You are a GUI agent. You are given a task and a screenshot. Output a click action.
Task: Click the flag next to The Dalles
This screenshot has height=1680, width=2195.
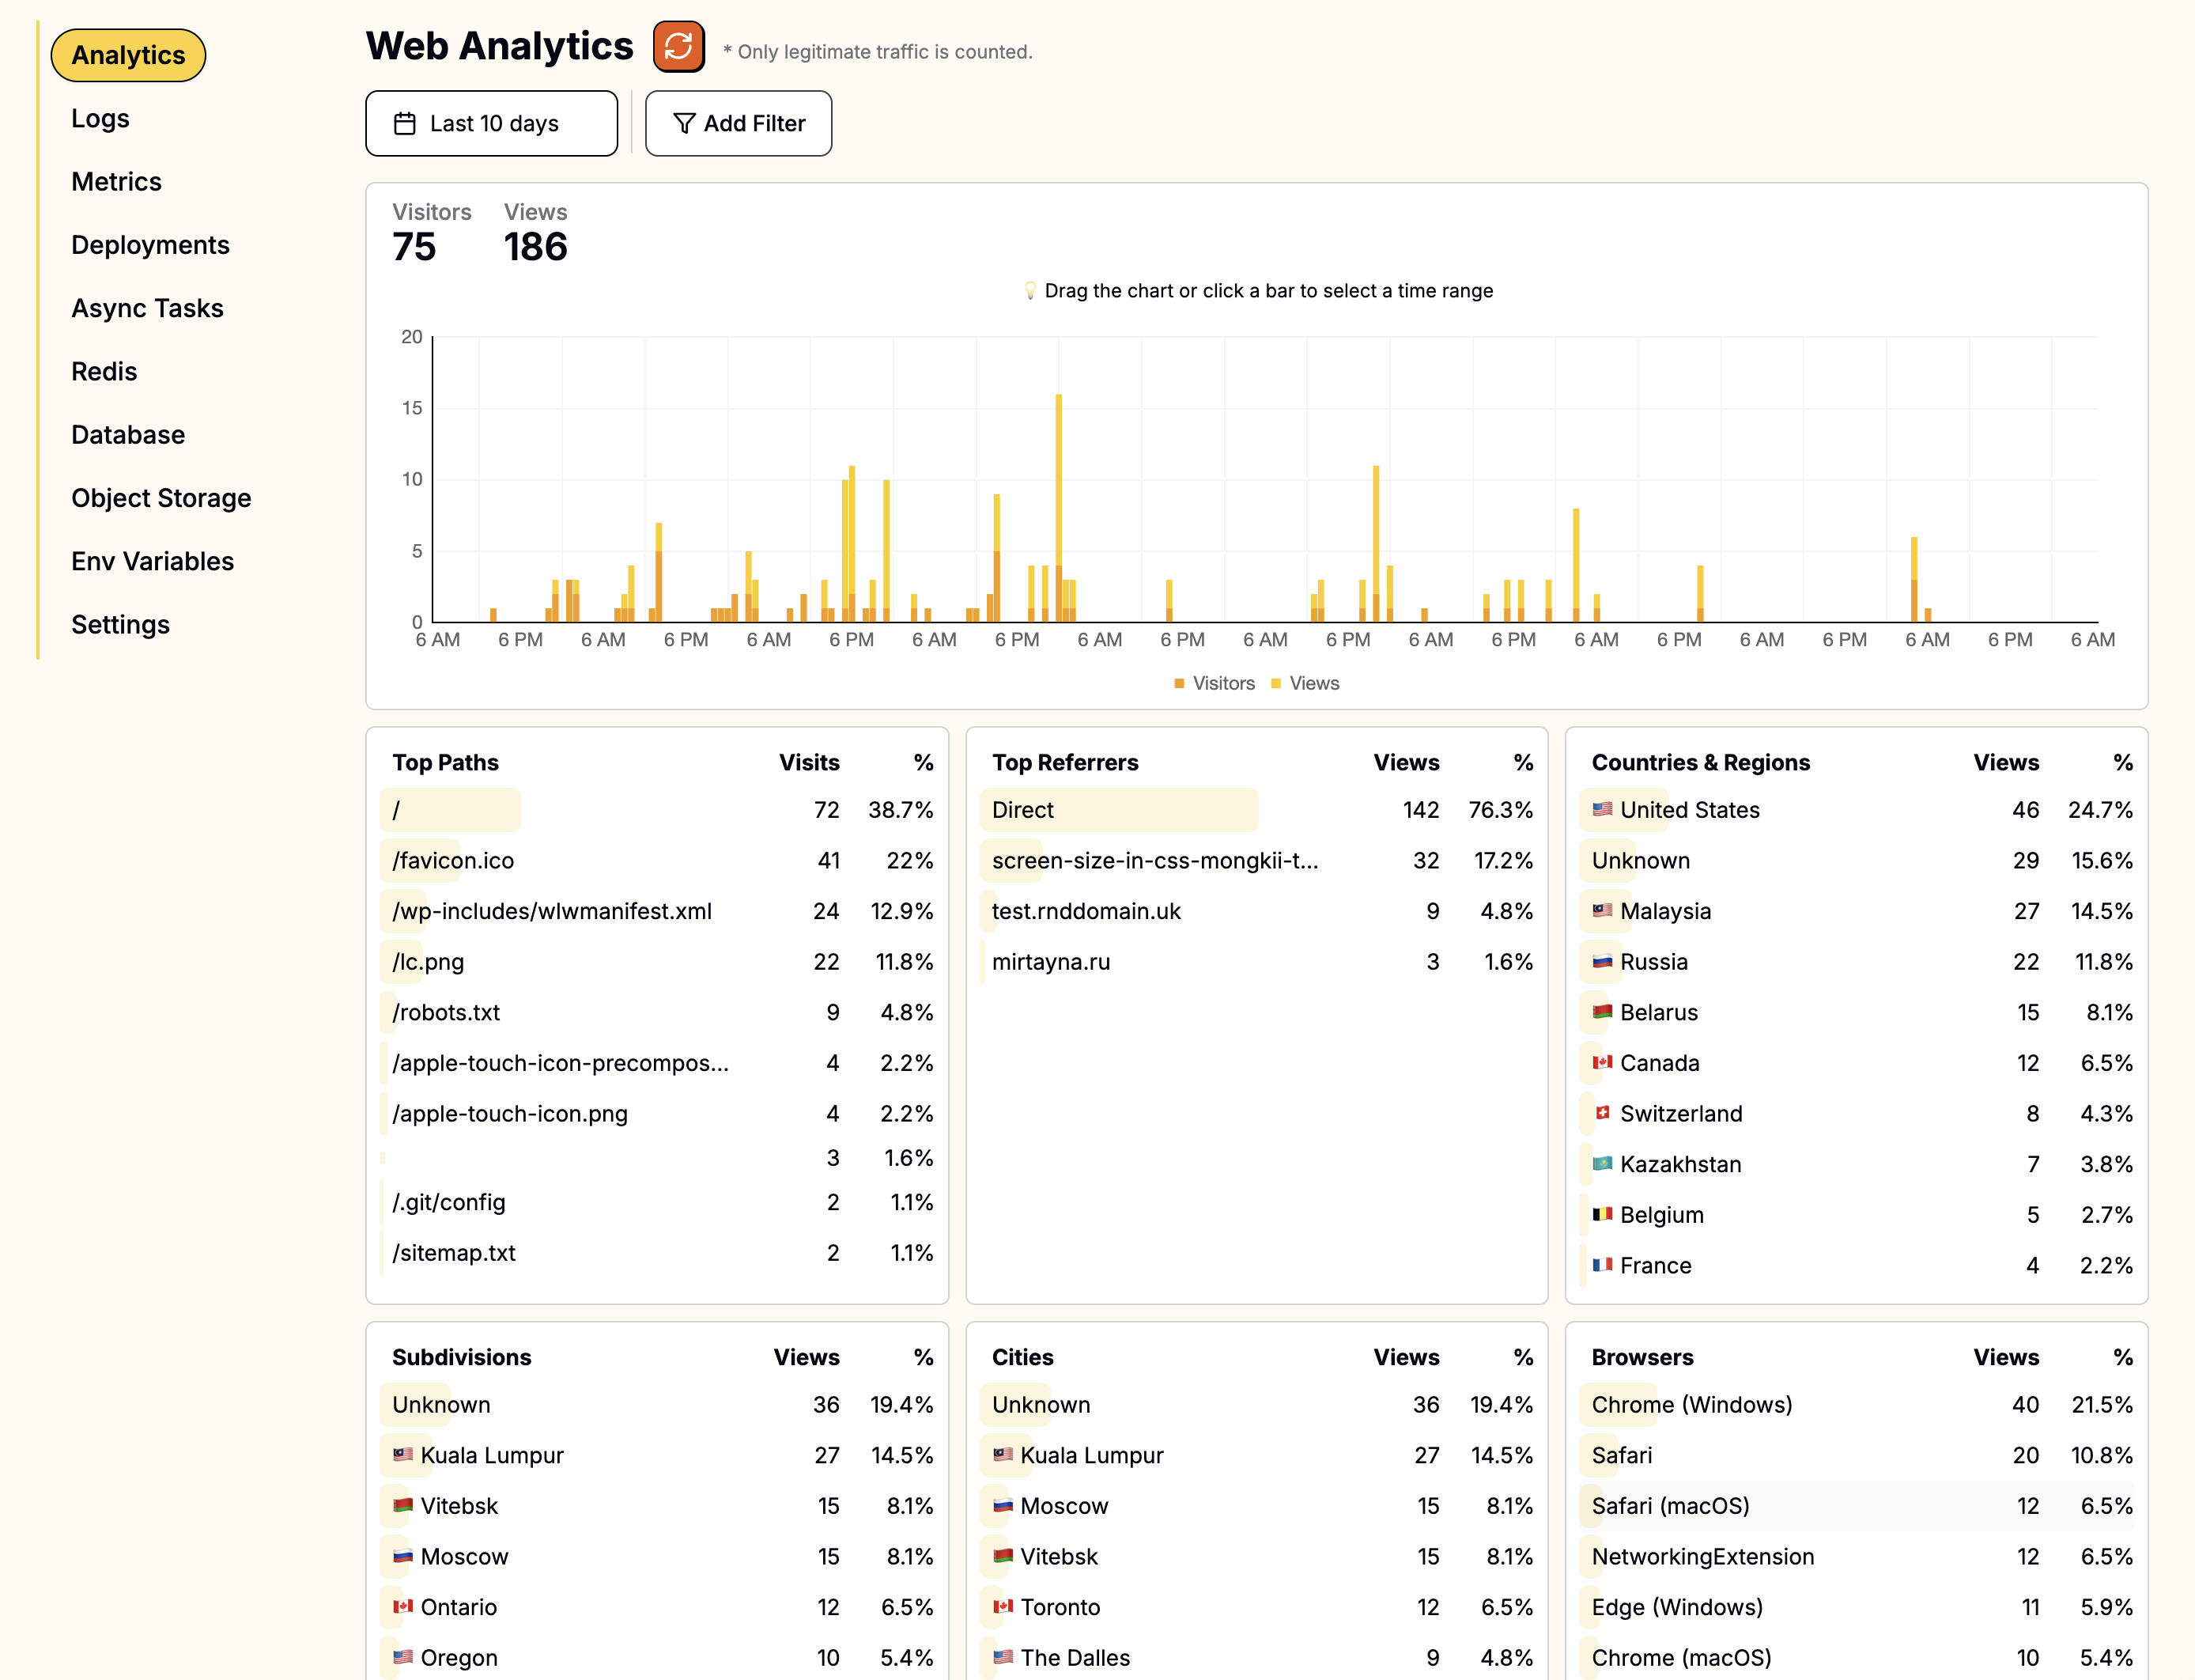pyautogui.click(x=1003, y=1657)
